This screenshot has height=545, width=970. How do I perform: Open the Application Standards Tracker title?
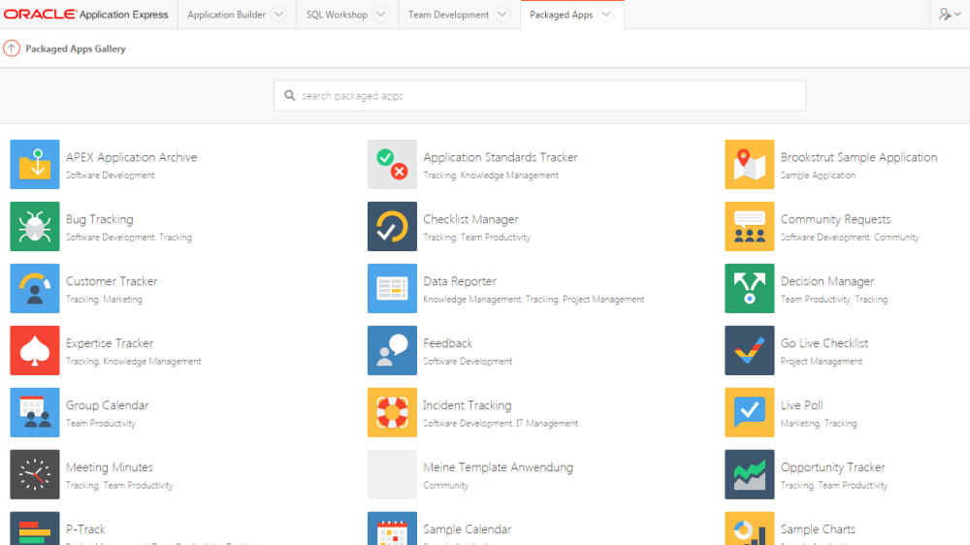(501, 157)
